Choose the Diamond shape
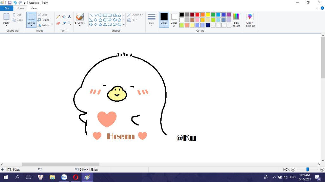Viewport: 325px width, 182px height. point(95,20)
